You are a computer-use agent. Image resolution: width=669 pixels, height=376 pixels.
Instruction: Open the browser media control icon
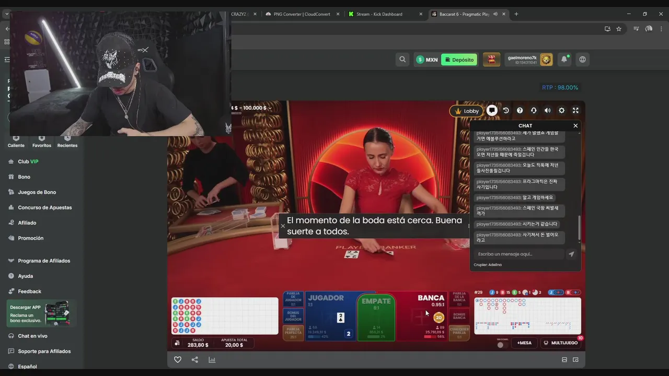tap(636, 29)
